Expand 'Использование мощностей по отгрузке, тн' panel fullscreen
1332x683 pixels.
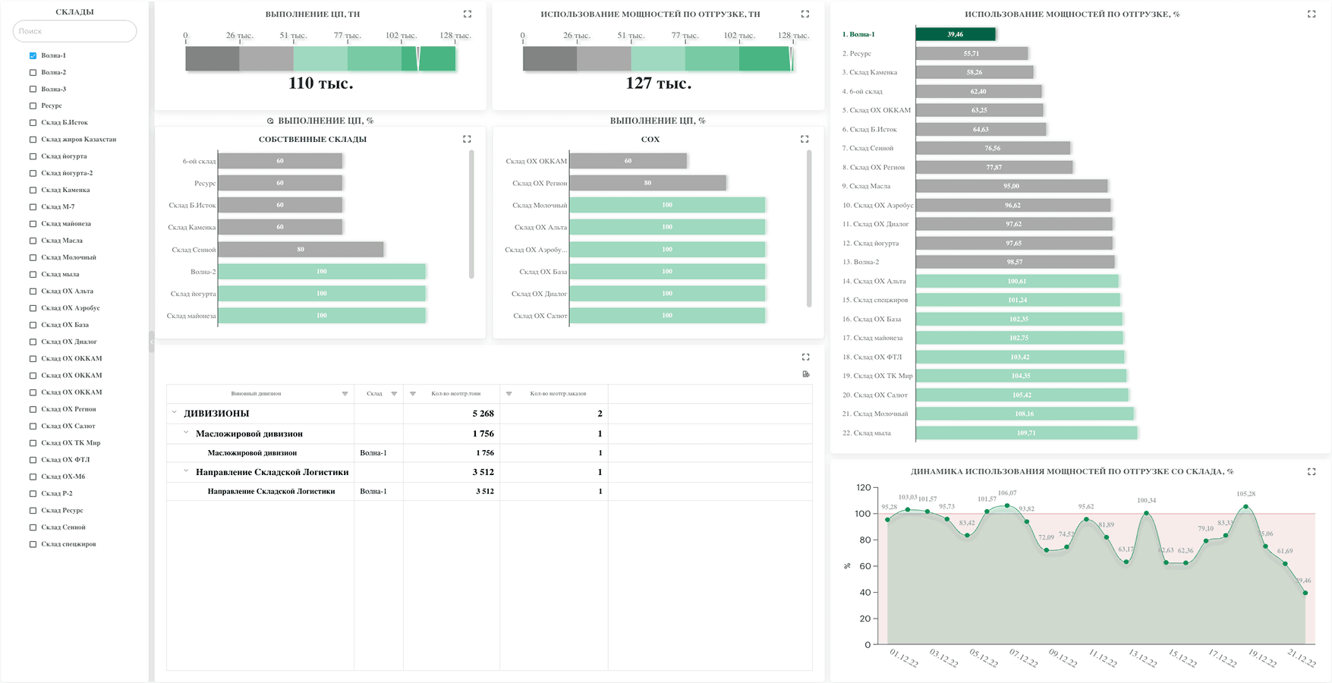[805, 14]
